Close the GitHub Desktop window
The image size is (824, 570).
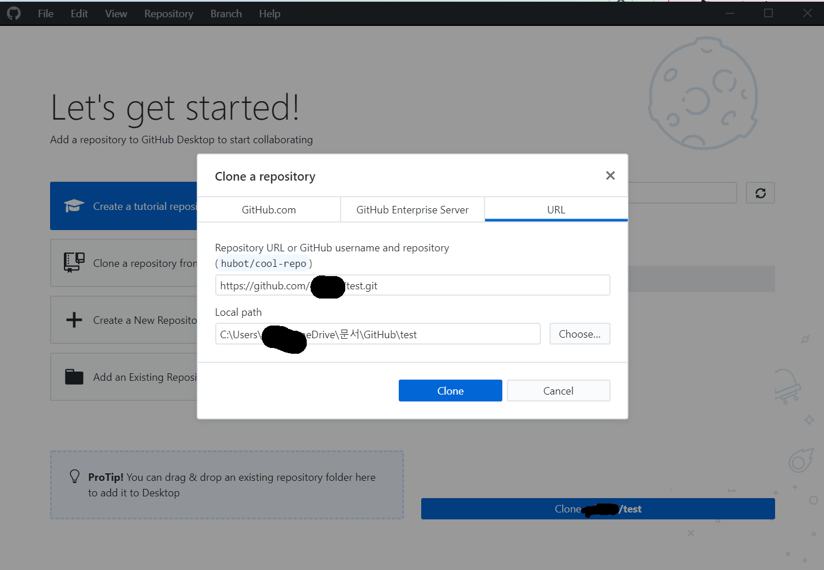pyautogui.click(x=807, y=13)
